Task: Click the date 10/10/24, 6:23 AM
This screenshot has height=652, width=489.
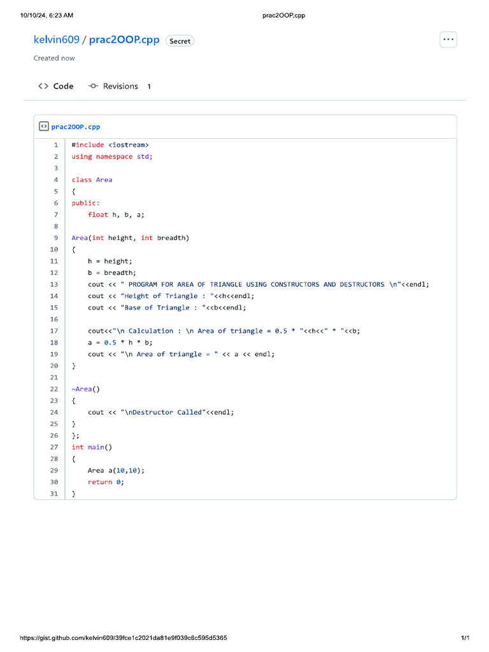Action: 46,15
